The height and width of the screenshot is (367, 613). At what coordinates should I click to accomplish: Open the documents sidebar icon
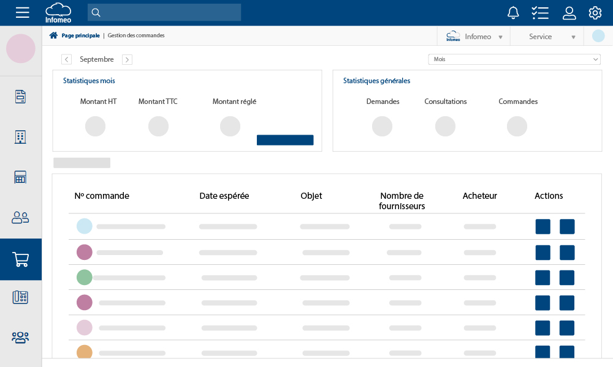[21, 97]
